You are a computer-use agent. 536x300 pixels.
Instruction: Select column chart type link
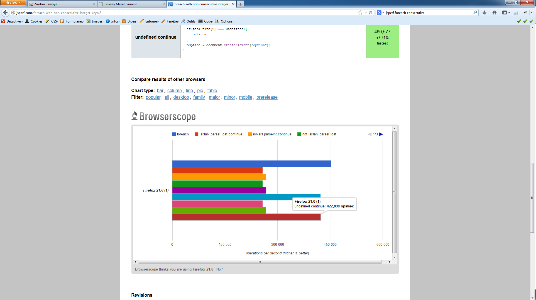pos(175,91)
